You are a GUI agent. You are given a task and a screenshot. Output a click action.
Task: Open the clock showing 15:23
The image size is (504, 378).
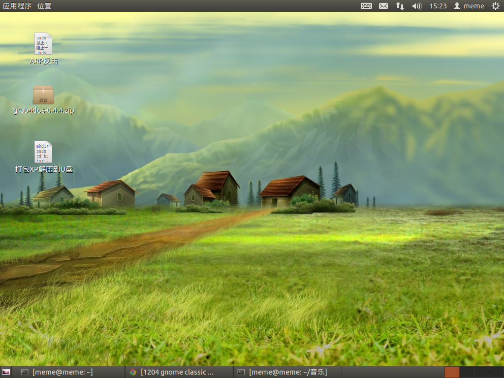tap(438, 6)
